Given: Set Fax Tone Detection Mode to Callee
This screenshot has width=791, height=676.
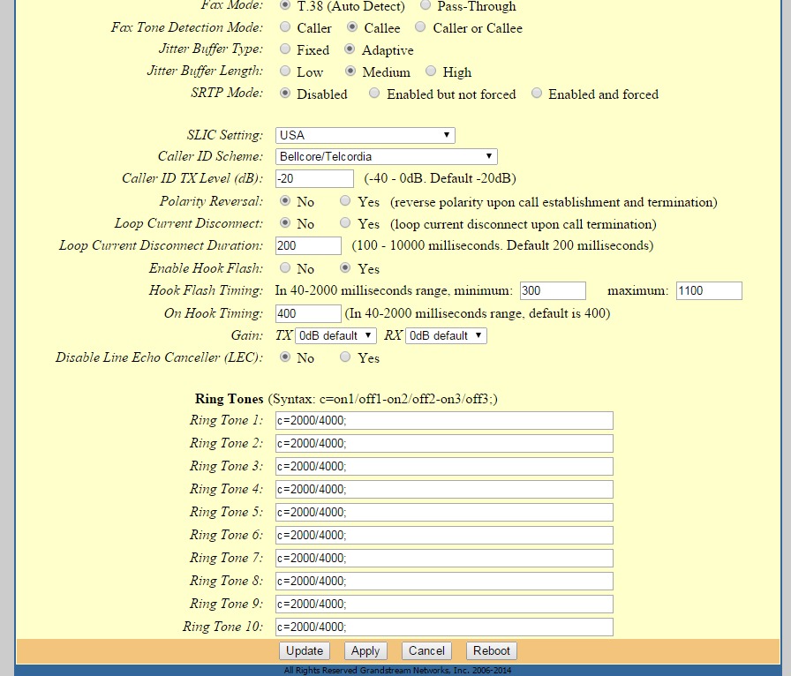Looking at the screenshot, I should click(352, 26).
